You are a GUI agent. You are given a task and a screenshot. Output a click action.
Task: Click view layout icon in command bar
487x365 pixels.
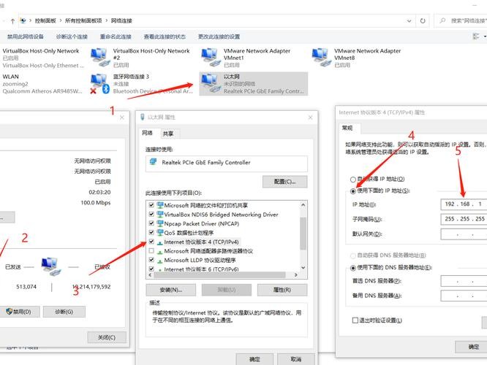476,36
